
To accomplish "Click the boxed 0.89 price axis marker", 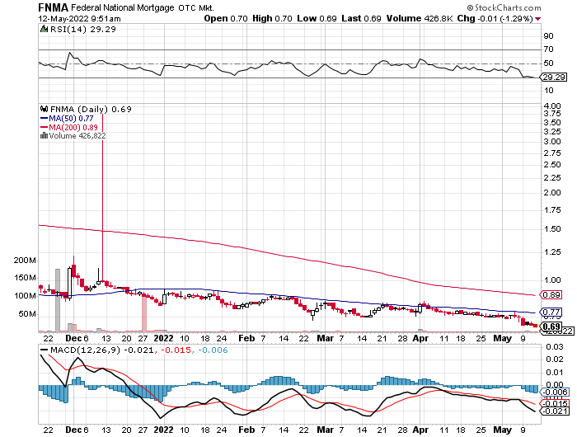I will tap(551, 294).
